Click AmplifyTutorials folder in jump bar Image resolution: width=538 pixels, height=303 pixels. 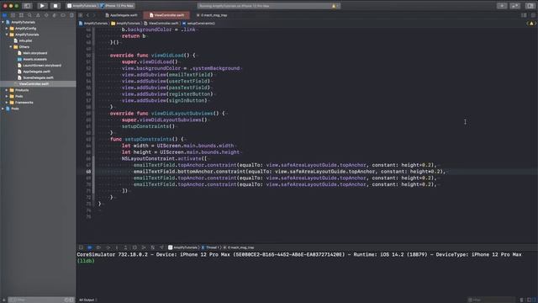coord(125,24)
